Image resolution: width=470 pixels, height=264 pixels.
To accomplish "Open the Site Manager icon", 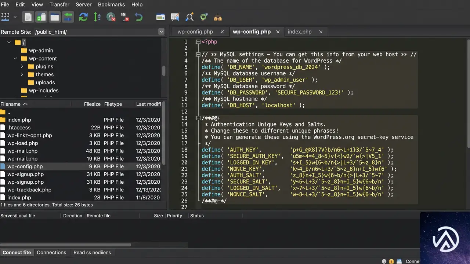I will point(5,17).
